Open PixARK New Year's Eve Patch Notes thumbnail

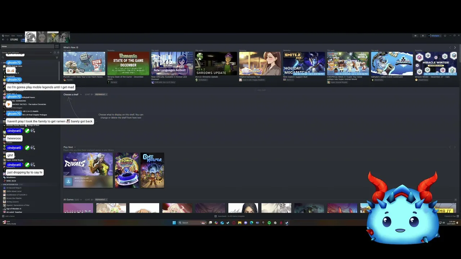(x=84, y=64)
